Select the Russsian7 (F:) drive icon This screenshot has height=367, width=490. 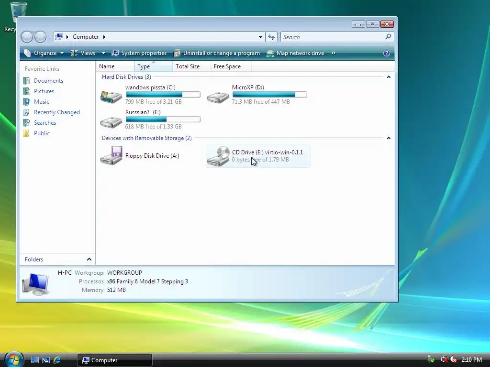[111, 122]
